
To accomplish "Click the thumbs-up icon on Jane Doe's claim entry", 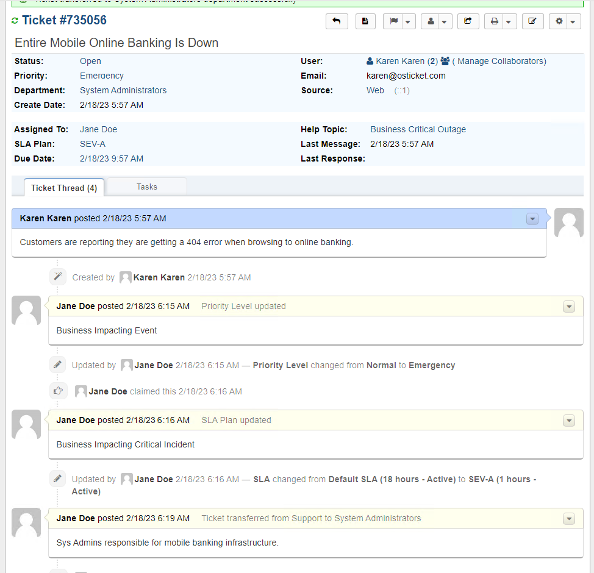I will point(58,390).
